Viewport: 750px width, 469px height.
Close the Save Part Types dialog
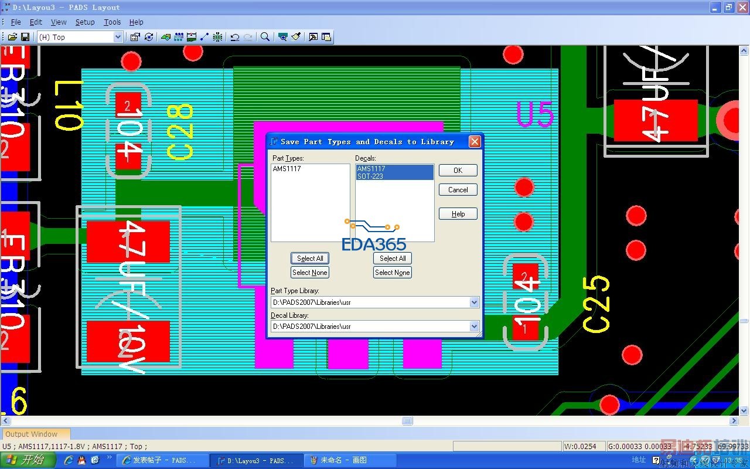(475, 141)
